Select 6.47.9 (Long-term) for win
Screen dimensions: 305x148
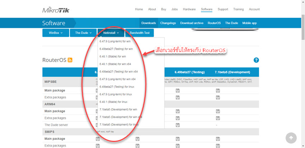click(x=115, y=41)
